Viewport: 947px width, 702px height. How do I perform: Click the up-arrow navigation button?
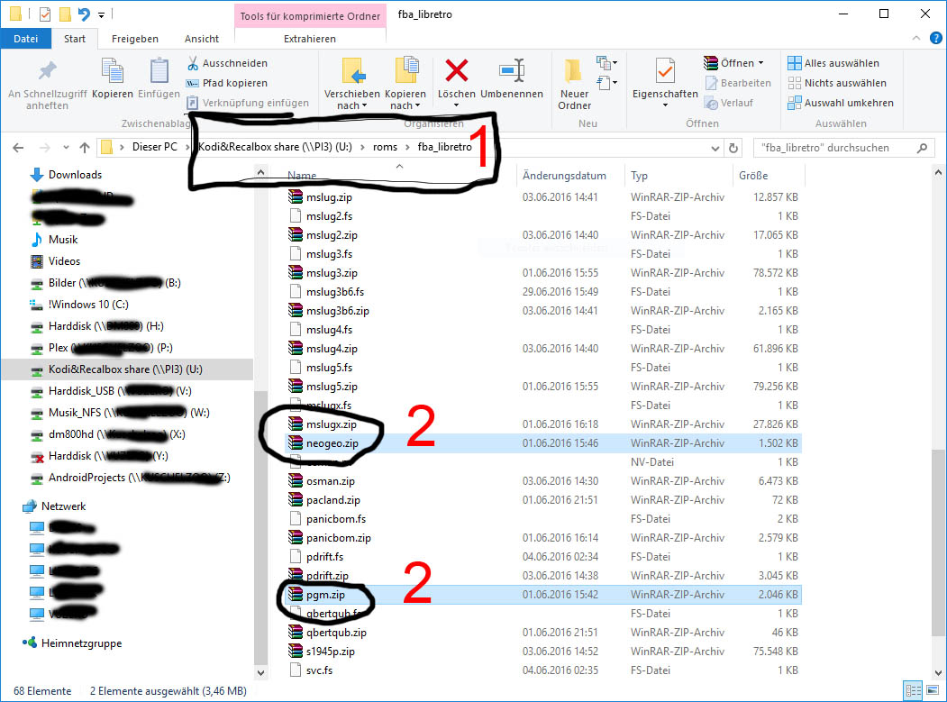[x=85, y=148]
